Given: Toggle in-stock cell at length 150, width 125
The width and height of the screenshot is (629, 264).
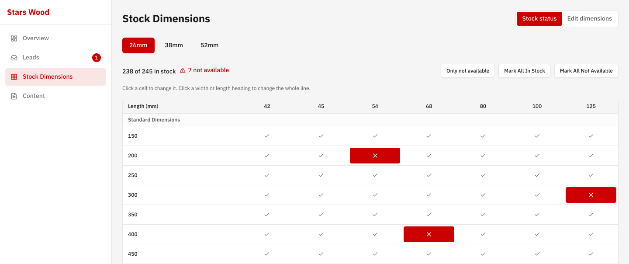Looking at the screenshot, I should [x=591, y=136].
